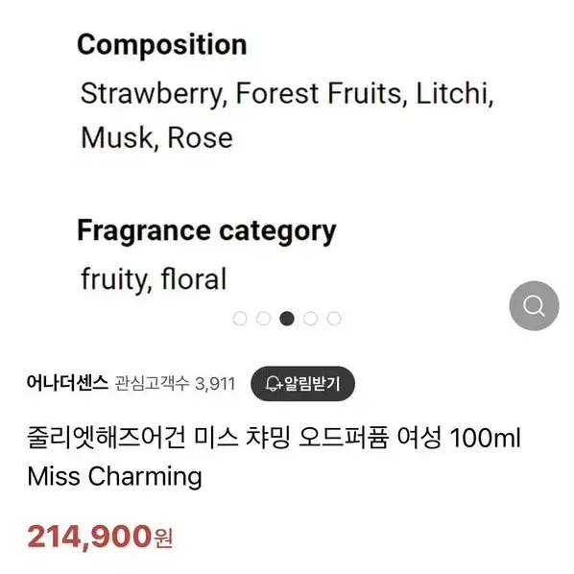Click 여성 100ml in the product title
Image resolution: width=574 pixels, height=574 pixels.
459,438
